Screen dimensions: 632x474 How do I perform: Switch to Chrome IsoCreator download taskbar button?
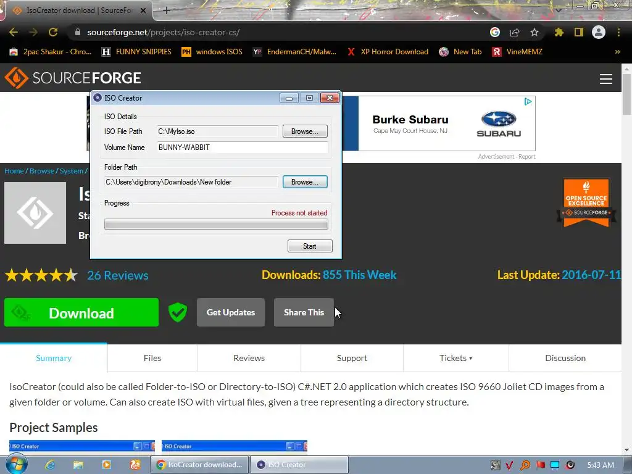click(199, 465)
